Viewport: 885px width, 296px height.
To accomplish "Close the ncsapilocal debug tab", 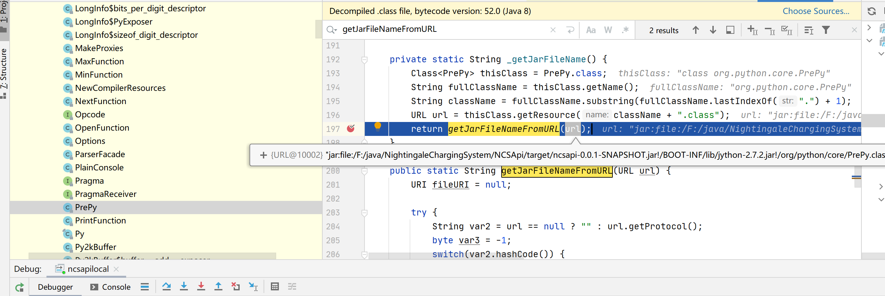I will 116,269.
